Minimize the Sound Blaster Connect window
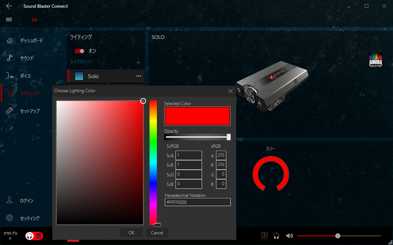393x245 pixels. pos(349,7)
